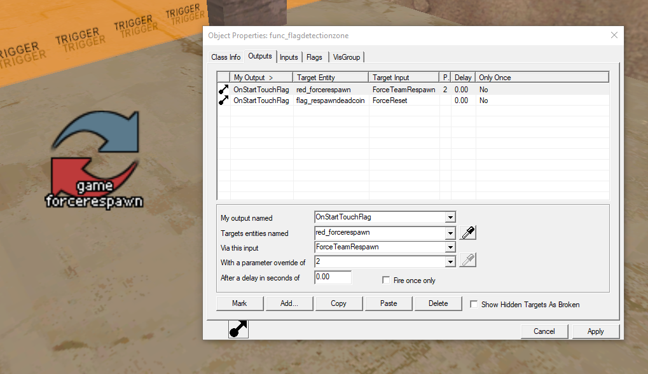Image resolution: width=648 pixels, height=374 pixels.
Task: Click the OnStartTouchFlag output name field
Action: [380, 217]
